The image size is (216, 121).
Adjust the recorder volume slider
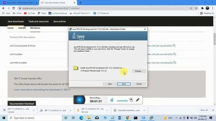pos(122,101)
